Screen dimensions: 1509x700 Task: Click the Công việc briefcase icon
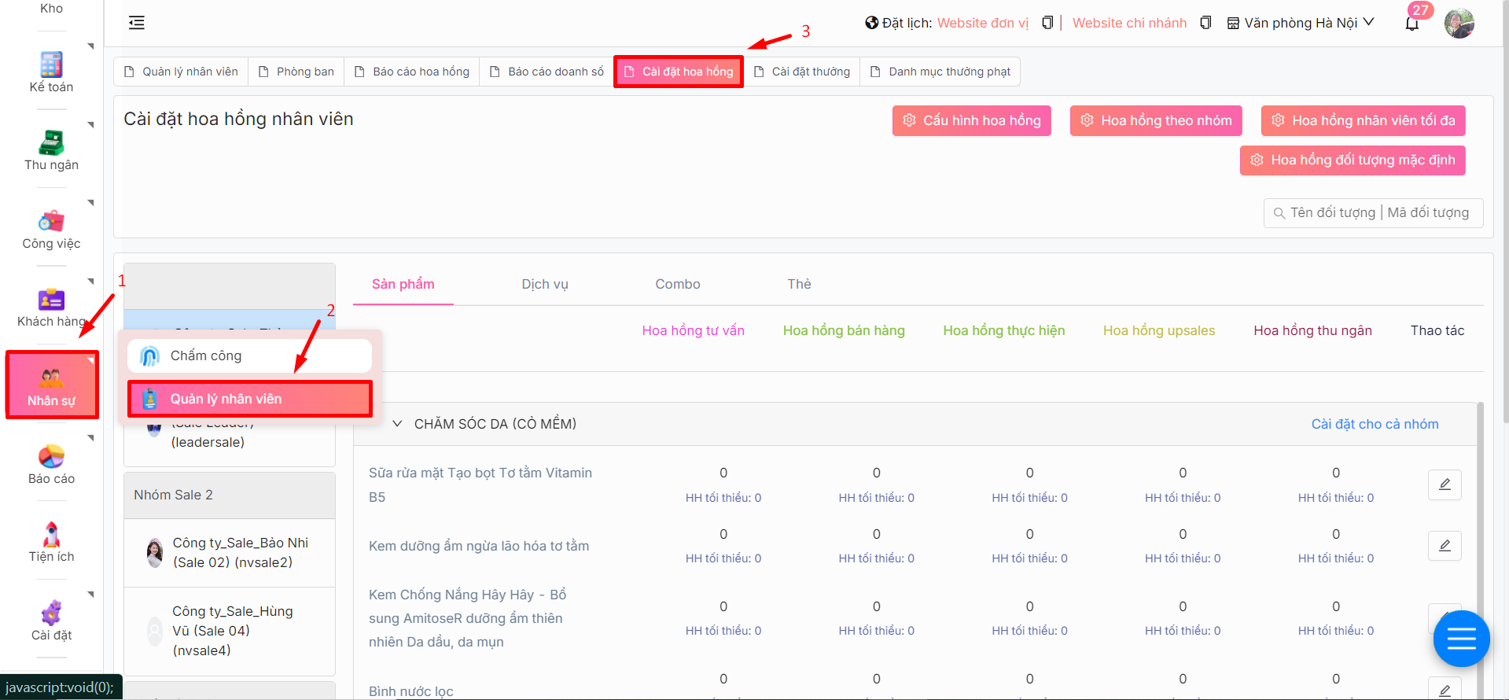(51, 221)
